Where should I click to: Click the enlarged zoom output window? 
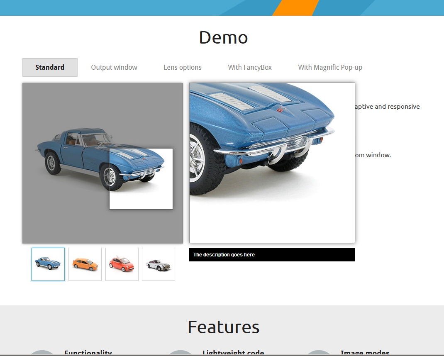pos(272,163)
